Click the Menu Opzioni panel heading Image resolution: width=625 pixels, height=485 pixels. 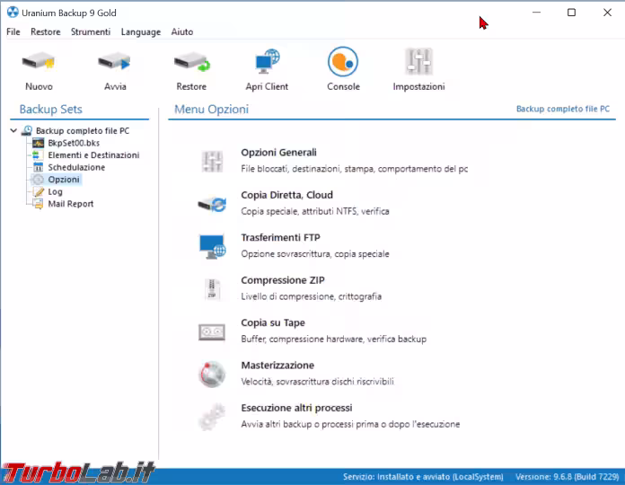(211, 110)
